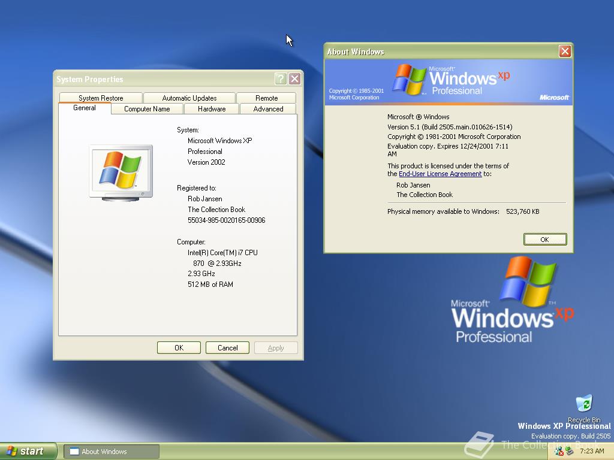The image size is (614, 460).
Task: Click the "Microsoft Windows XP" system text
Action: (219, 140)
